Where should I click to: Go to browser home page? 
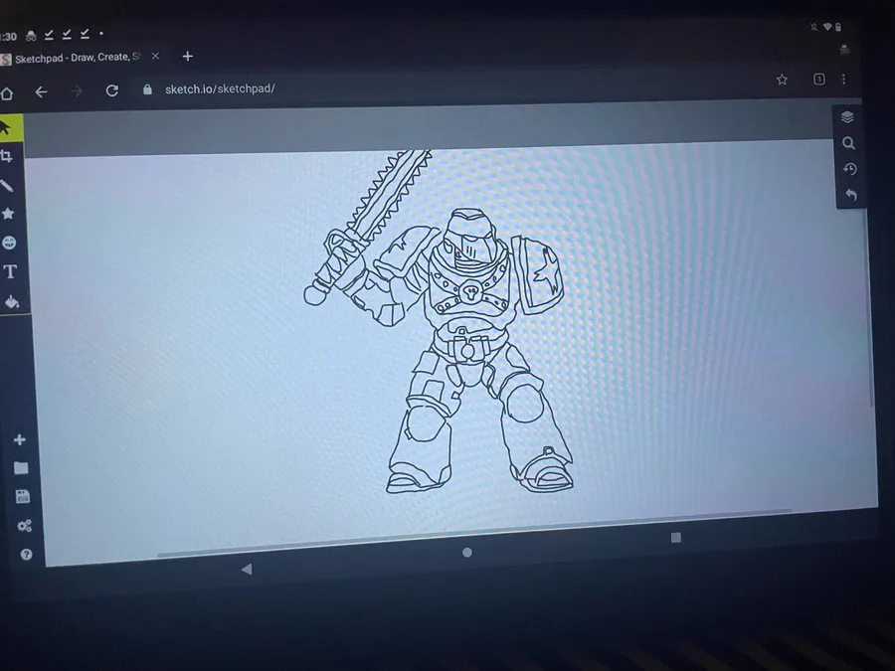pyautogui.click(x=7, y=93)
